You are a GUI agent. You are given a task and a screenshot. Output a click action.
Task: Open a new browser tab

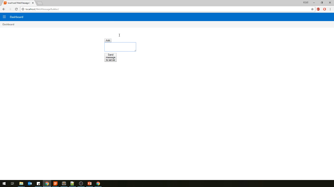[40, 3]
